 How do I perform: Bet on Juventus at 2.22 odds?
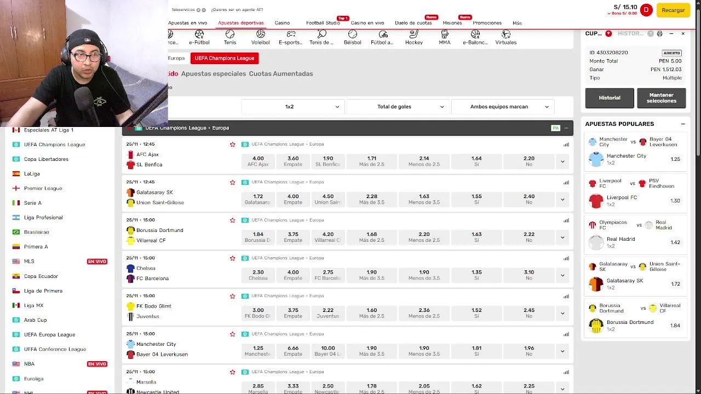click(x=328, y=313)
